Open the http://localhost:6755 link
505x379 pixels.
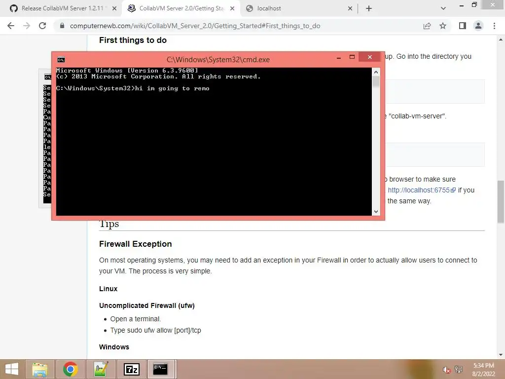[422, 190]
